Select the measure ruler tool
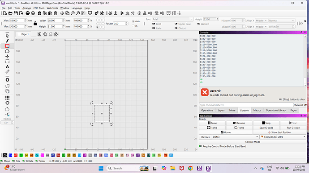The height and width of the screenshot is (173, 309). coord(7,72)
